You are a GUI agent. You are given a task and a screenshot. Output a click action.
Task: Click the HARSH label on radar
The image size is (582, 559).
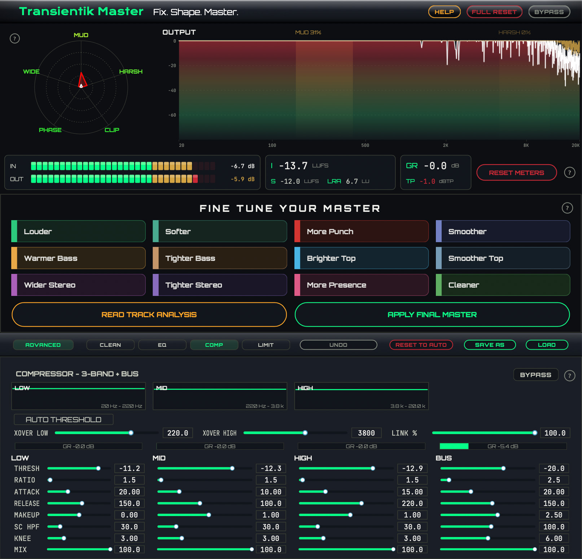click(x=131, y=71)
